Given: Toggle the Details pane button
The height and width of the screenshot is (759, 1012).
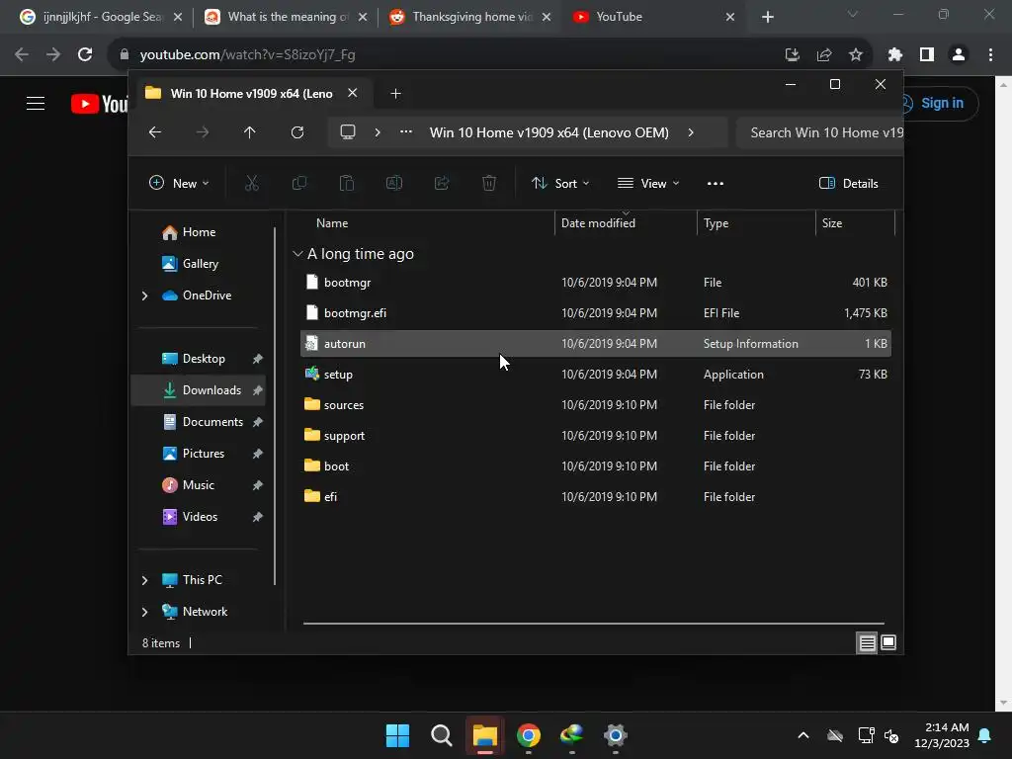Looking at the screenshot, I should 848,183.
